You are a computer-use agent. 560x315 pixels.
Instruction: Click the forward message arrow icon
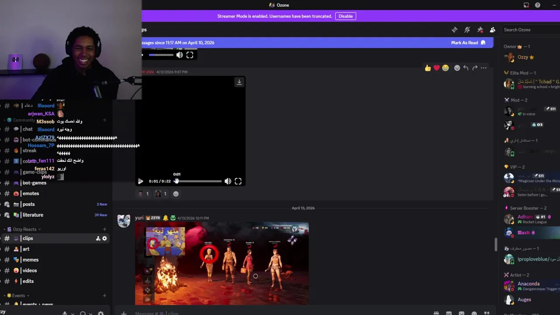click(x=475, y=68)
